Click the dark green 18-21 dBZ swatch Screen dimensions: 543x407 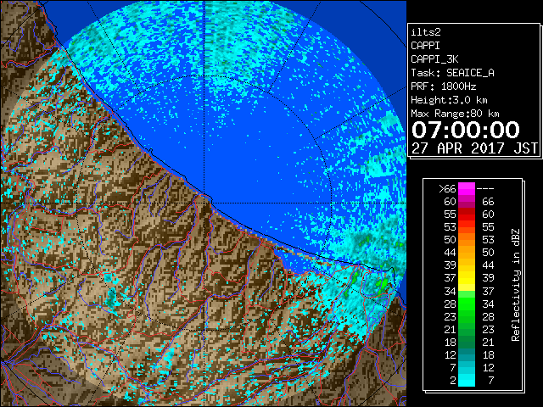pyautogui.click(x=467, y=342)
